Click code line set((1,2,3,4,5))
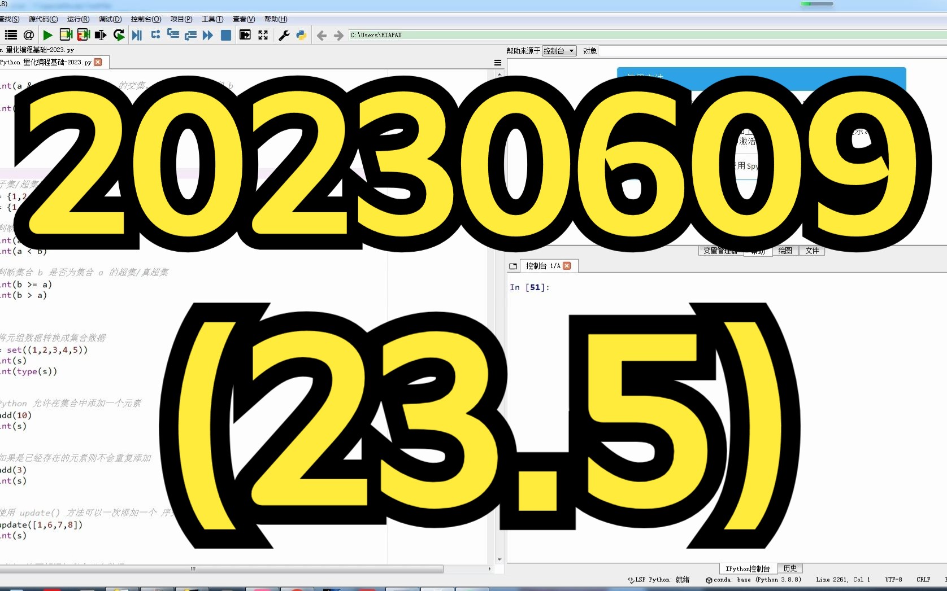This screenshot has height=591, width=947. pyautogui.click(x=44, y=350)
